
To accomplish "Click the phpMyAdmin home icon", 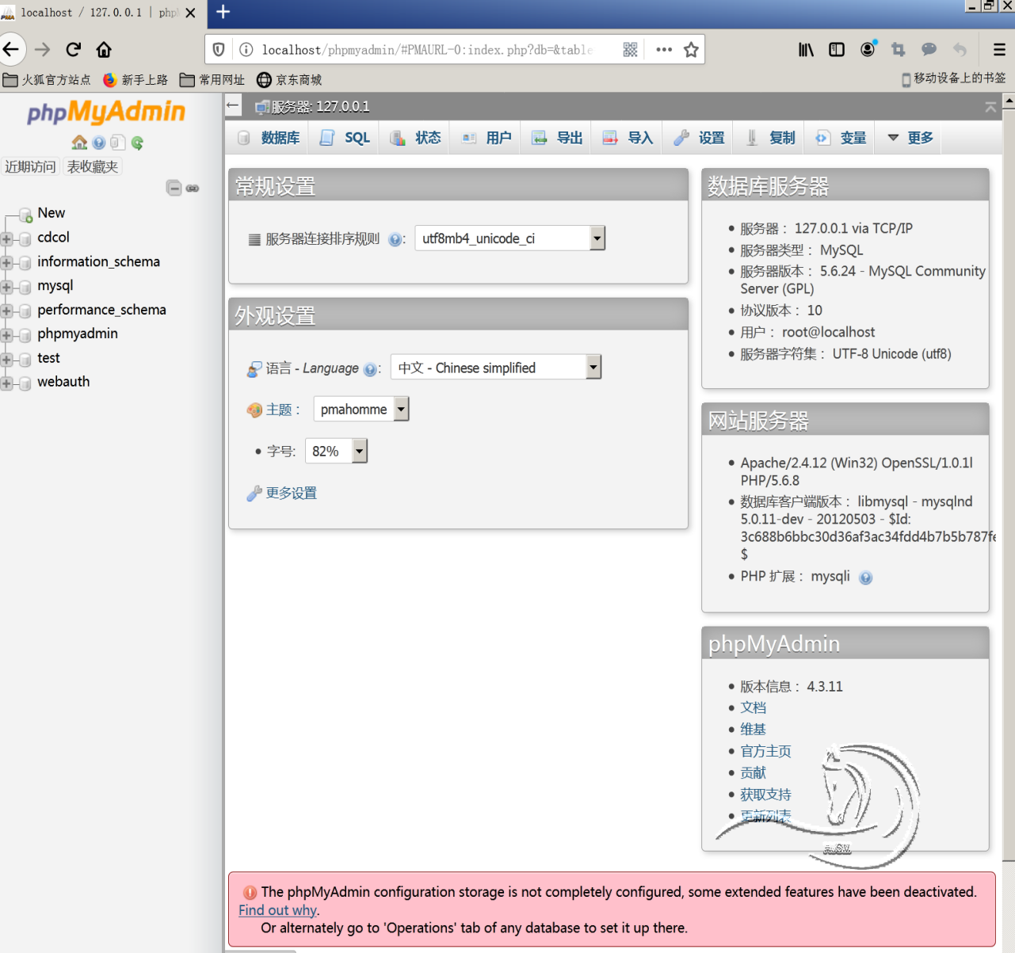I will coord(79,143).
